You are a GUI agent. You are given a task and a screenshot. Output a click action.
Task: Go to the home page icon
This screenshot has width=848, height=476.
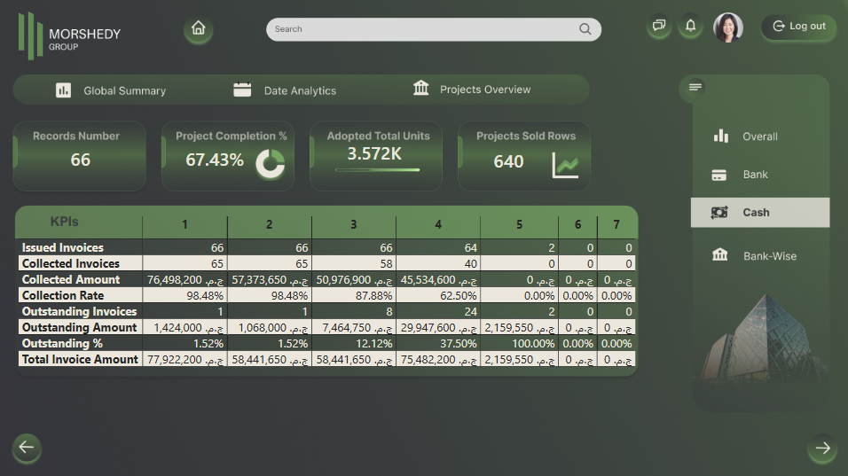coord(199,28)
